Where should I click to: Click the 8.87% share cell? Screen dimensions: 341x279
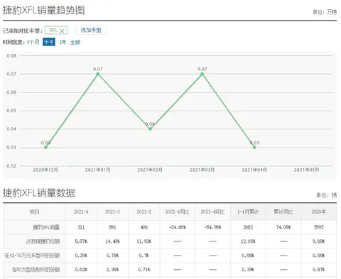[81, 241]
